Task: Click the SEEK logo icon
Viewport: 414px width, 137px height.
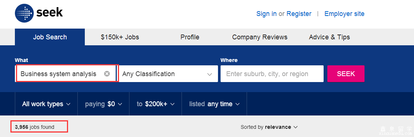Action: point(24,13)
